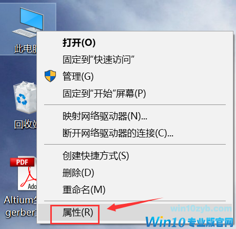Viewport: 236px width, 229px height.
Task: Select the 此电脑 computer desktop icon
Action: (28, 23)
